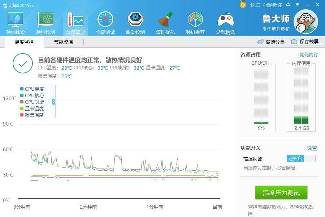The height and width of the screenshot is (217, 325).
Task: Click the 鲁大师 mascot avatar
Action: click(x=306, y=21)
